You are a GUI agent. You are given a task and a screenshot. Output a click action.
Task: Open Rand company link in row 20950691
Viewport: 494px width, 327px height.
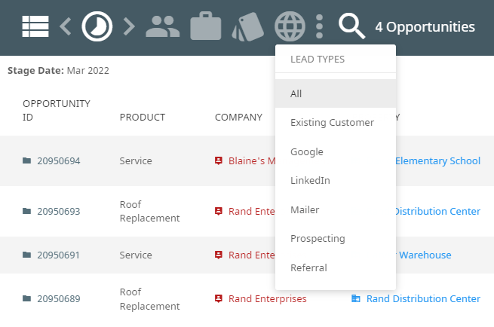252,255
